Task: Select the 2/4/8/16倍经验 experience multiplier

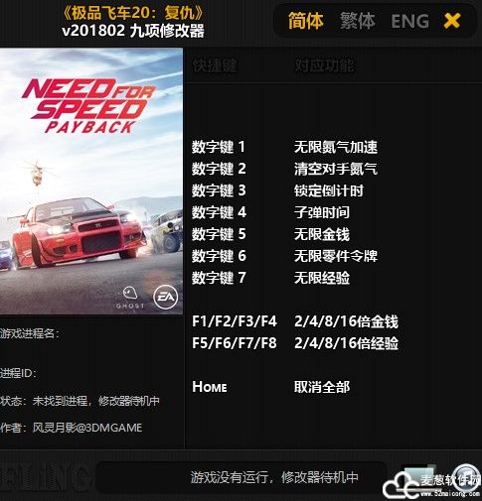Action: click(x=346, y=343)
